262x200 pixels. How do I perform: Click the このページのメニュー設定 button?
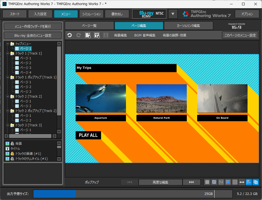240,35
